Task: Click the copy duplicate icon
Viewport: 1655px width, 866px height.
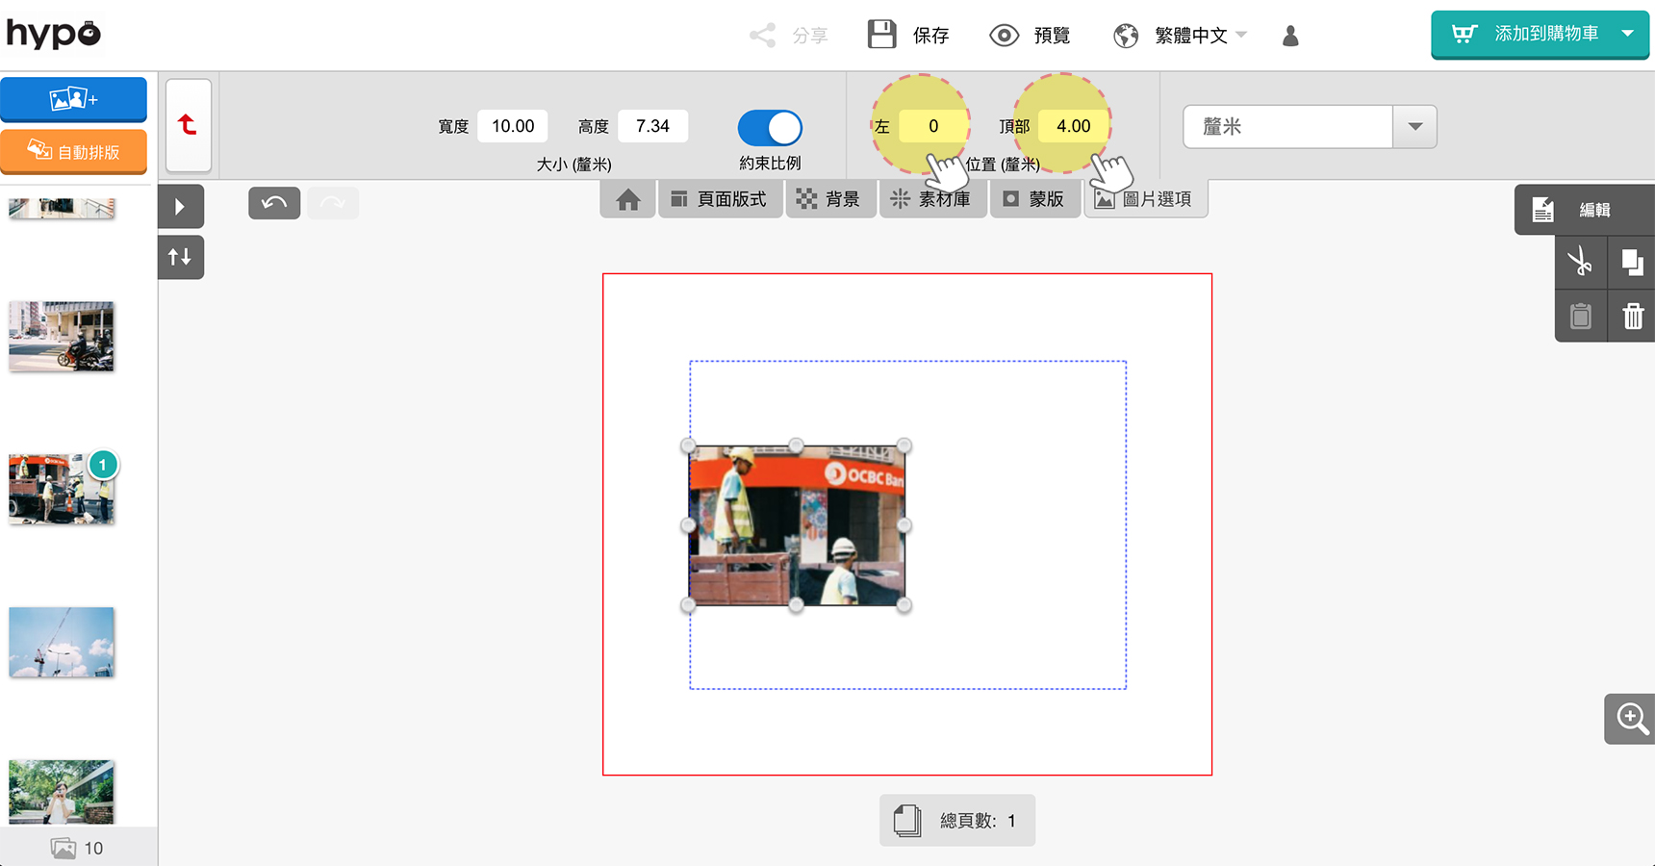Action: [x=1632, y=262]
